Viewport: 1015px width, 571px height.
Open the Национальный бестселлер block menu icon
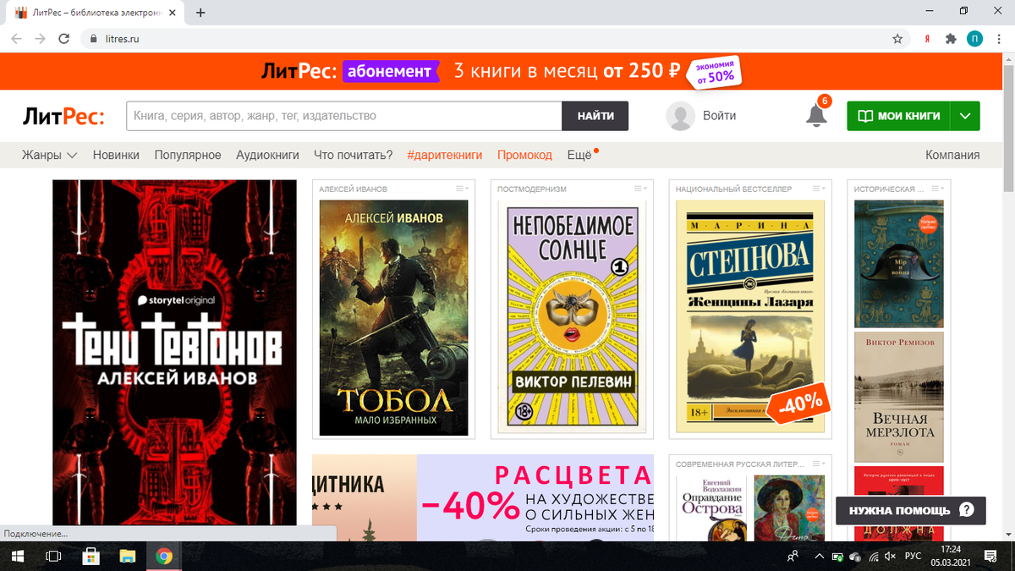point(819,189)
